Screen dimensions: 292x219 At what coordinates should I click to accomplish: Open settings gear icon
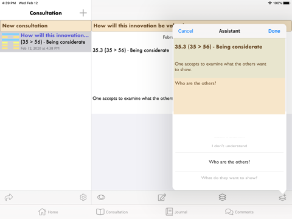pos(83,197)
